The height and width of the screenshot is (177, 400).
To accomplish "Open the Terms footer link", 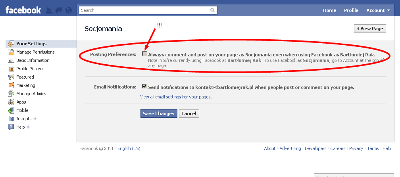I will pos(373,148).
